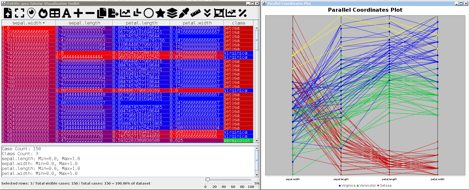Click the first line chart icon

point(125,13)
